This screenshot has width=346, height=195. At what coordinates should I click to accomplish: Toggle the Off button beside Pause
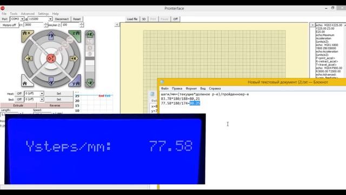pos(175,19)
